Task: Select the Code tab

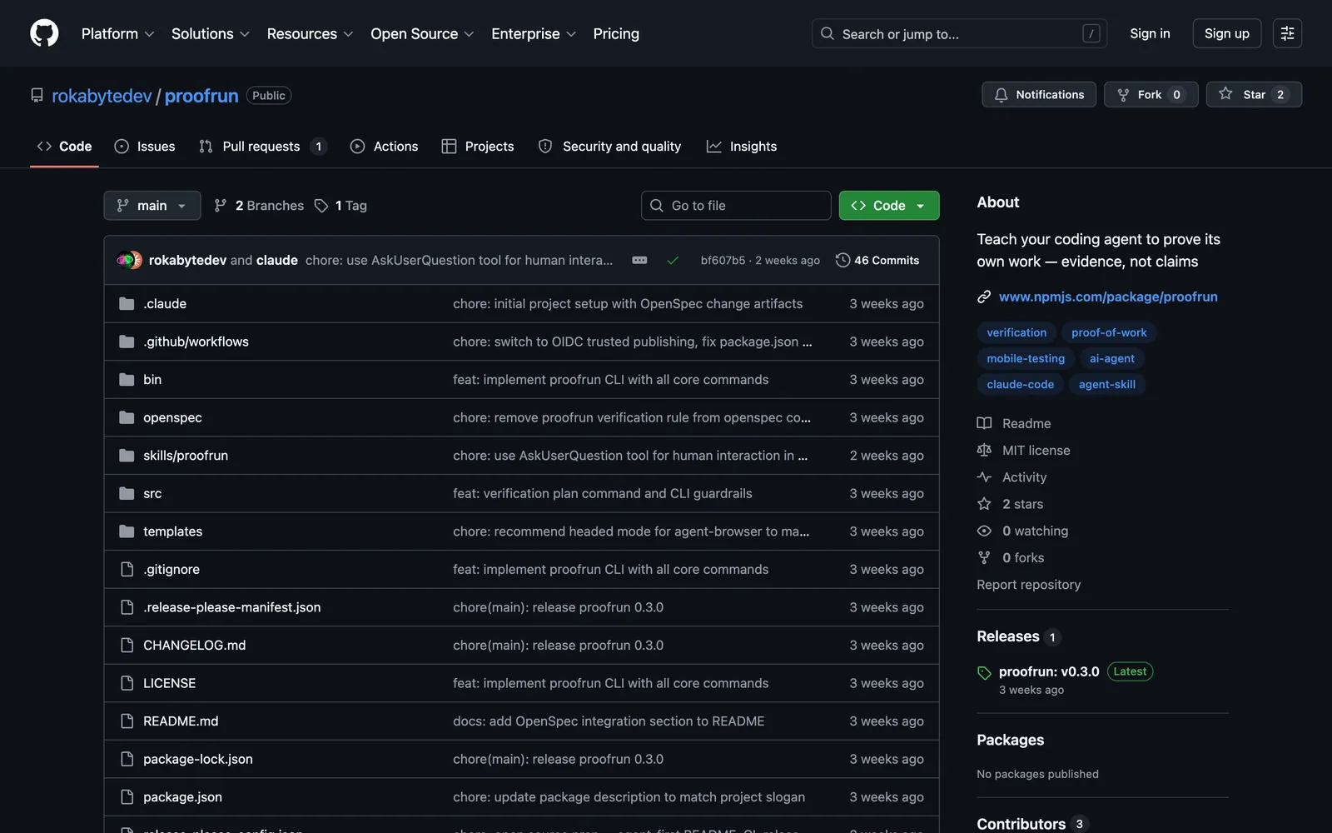Action: [64, 147]
